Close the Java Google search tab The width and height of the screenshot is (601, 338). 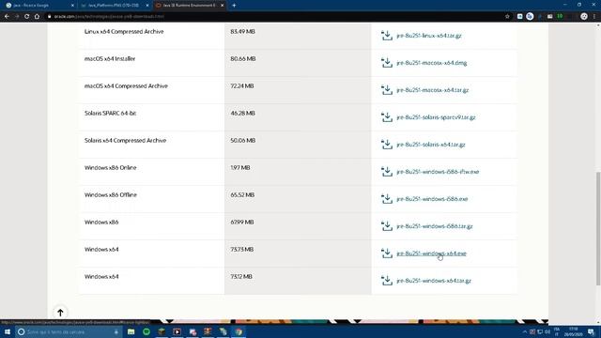[72, 6]
